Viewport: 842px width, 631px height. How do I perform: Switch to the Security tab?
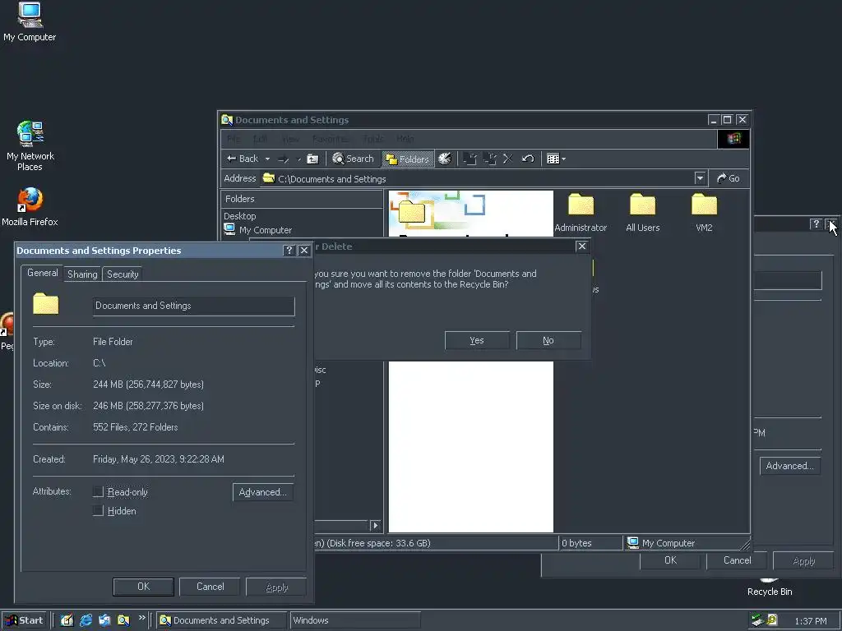point(123,274)
